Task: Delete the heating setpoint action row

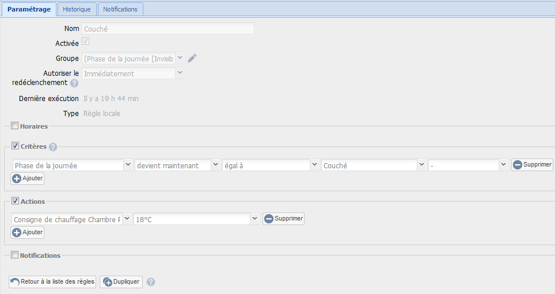Action: (283, 219)
